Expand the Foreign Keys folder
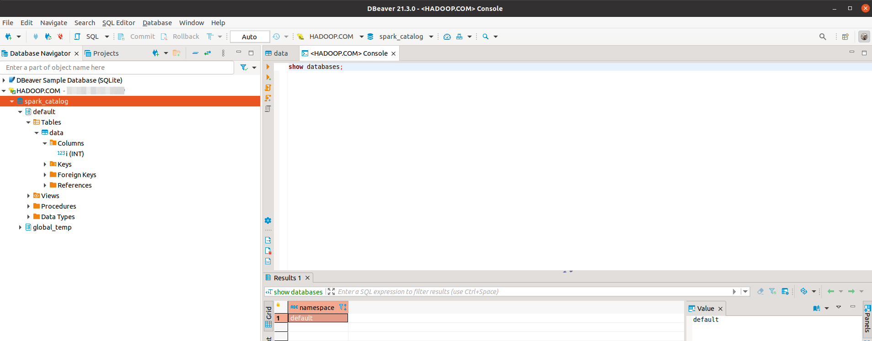The width and height of the screenshot is (872, 341). pyautogui.click(x=45, y=175)
